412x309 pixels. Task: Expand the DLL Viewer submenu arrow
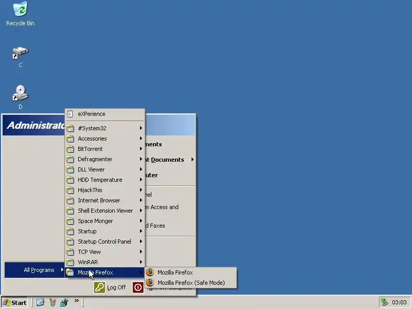coord(141,169)
